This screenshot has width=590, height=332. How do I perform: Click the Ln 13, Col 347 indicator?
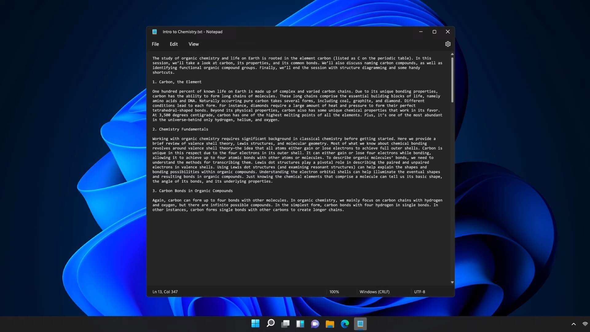click(165, 292)
